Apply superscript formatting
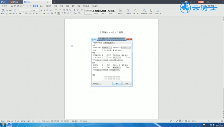Screen dimensions: 224x127 34,13
